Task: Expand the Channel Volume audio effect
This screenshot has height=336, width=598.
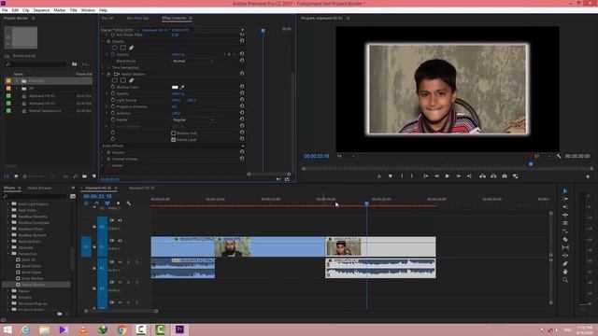Action: pos(103,159)
